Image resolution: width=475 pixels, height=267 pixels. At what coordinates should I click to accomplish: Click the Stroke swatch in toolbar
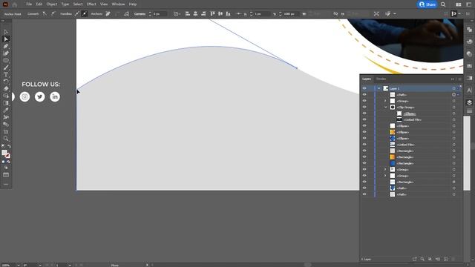pos(7,156)
